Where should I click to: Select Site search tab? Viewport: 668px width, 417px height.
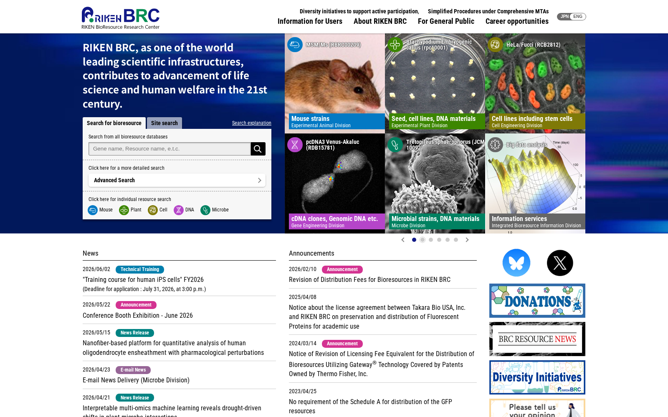coord(164,123)
